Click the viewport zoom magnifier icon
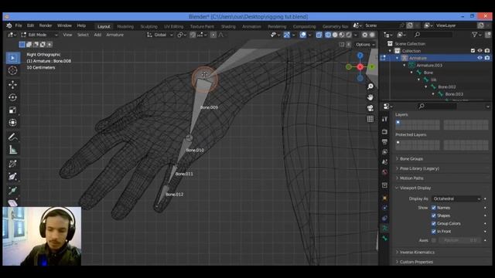495x278 pixels. [370, 86]
